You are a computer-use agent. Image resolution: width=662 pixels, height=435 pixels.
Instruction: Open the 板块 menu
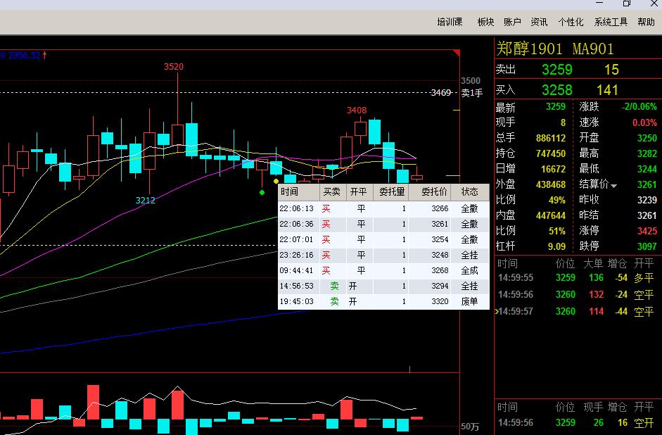486,22
